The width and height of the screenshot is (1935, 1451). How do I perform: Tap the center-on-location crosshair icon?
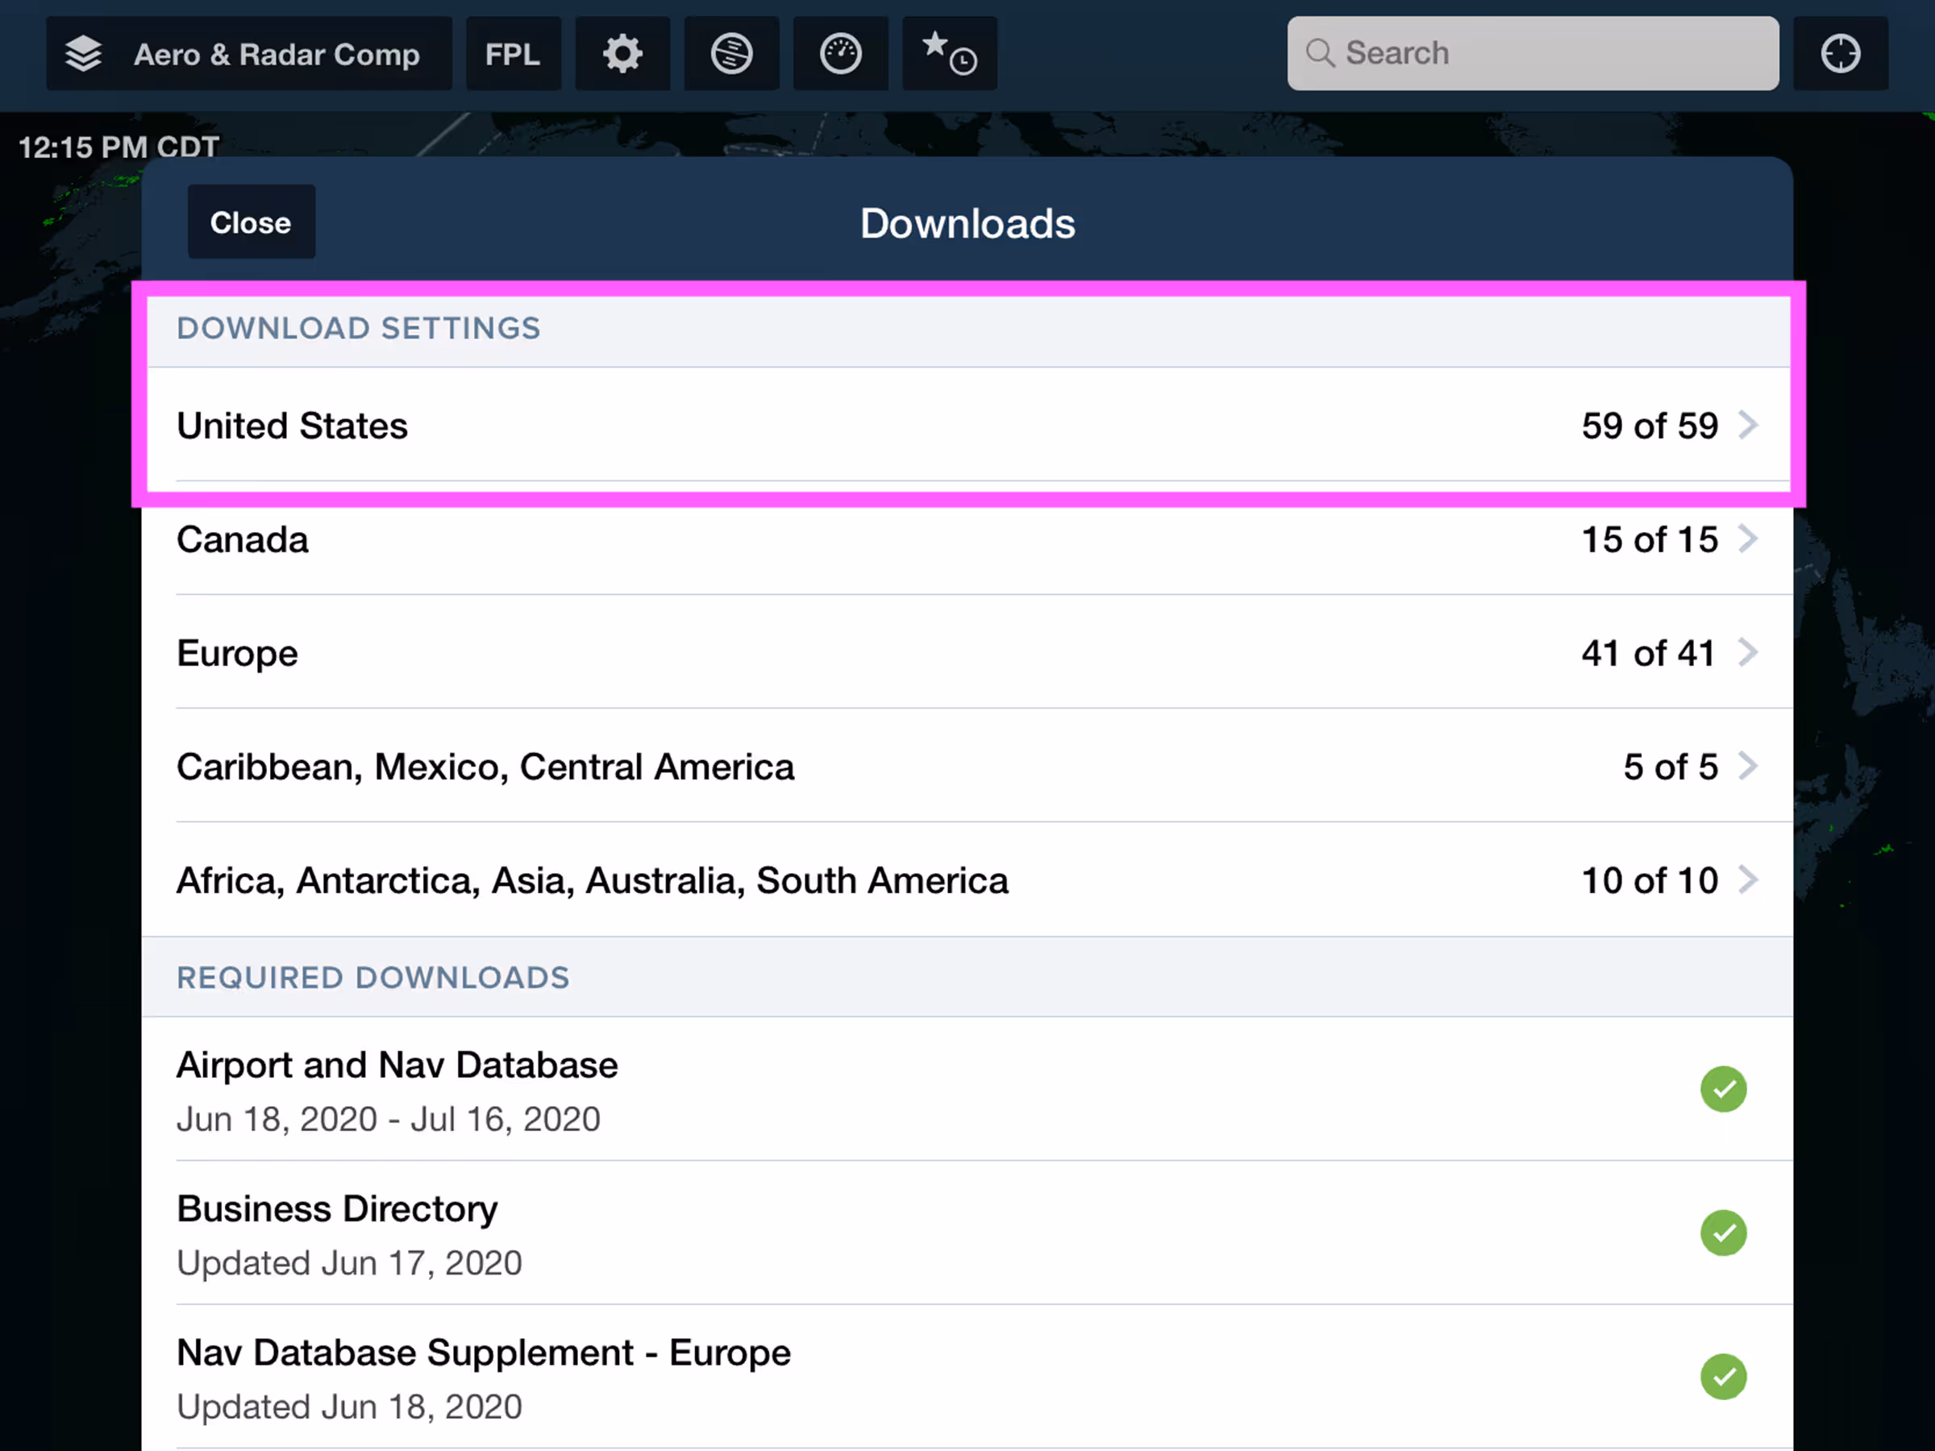[x=1840, y=54]
